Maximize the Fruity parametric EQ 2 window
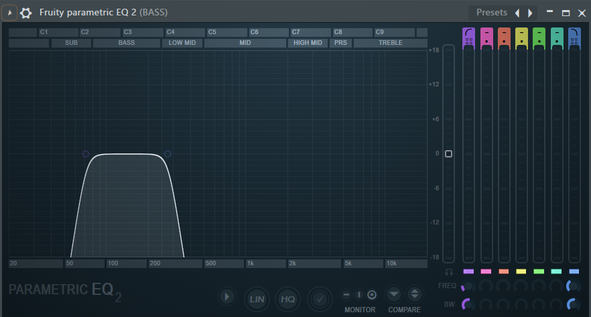 [x=566, y=13]
